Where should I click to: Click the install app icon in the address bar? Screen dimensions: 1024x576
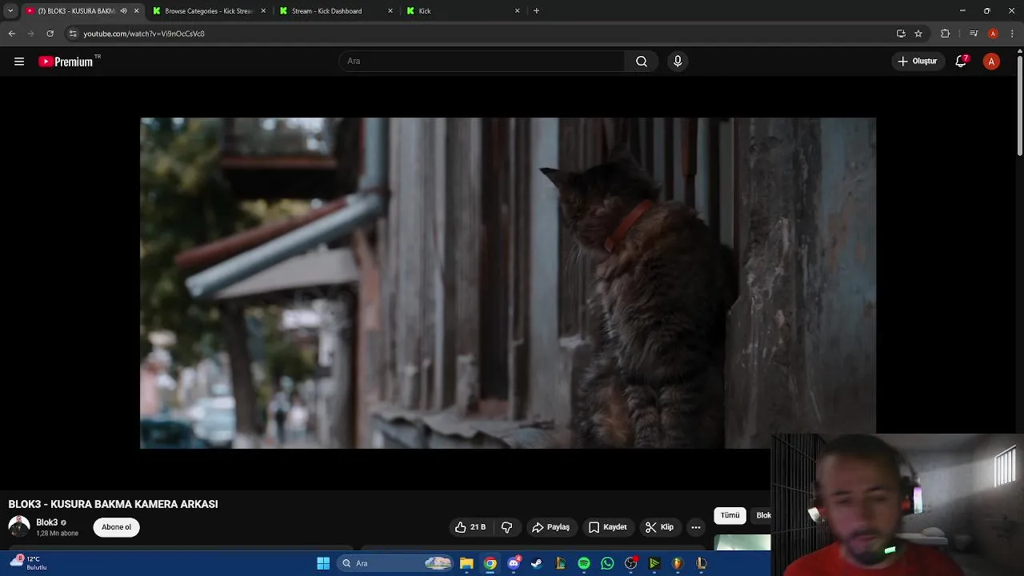901,34
